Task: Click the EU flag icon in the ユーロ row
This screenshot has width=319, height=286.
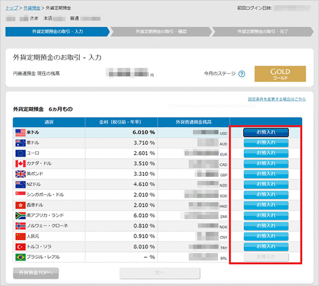Action: pos(20,153)
